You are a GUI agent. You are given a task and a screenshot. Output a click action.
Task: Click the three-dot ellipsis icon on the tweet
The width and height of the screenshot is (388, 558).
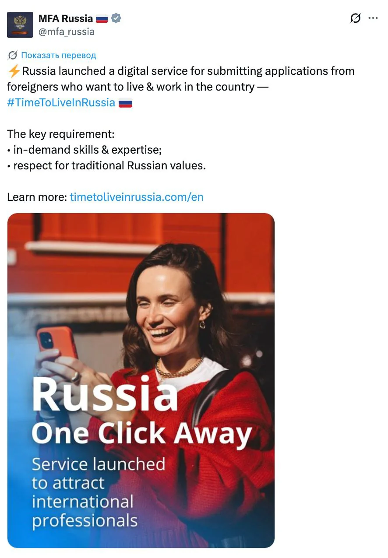coord(374,18)
